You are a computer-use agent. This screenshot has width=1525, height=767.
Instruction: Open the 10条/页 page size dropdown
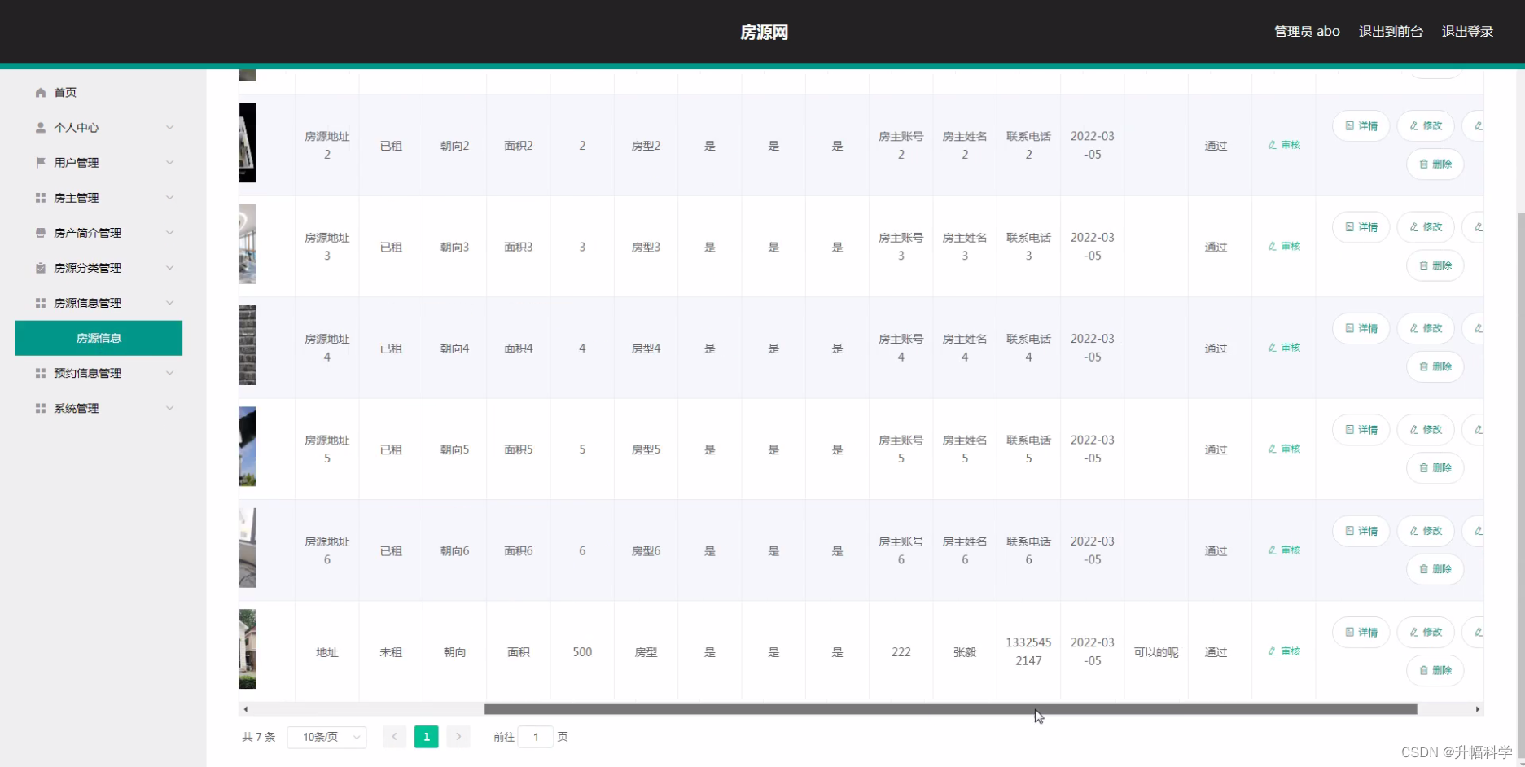coord(326,737)
